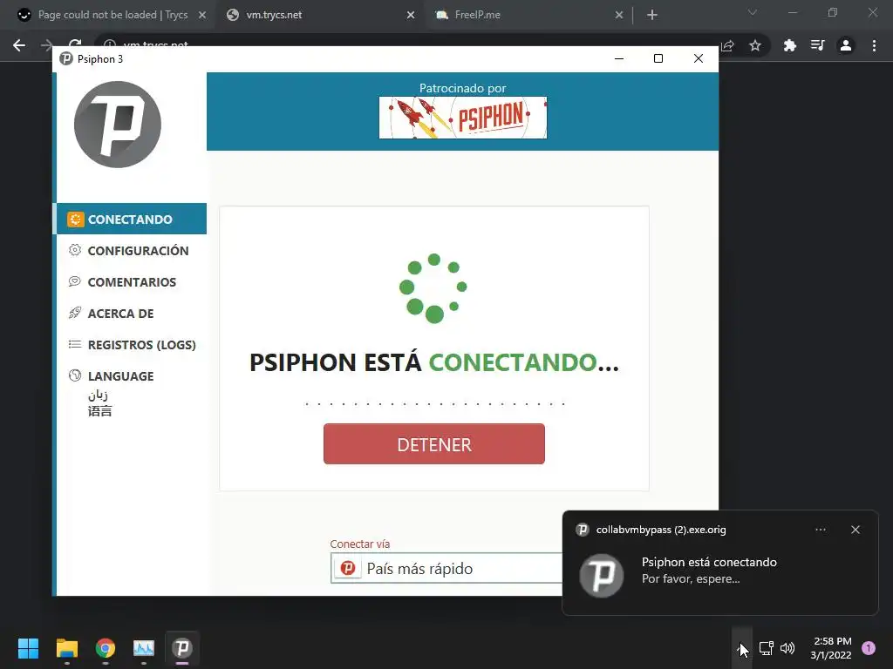Screen dimensions: 893x669
Task: Click the orange Conectando status icon
Action: (x=75, y=219)
